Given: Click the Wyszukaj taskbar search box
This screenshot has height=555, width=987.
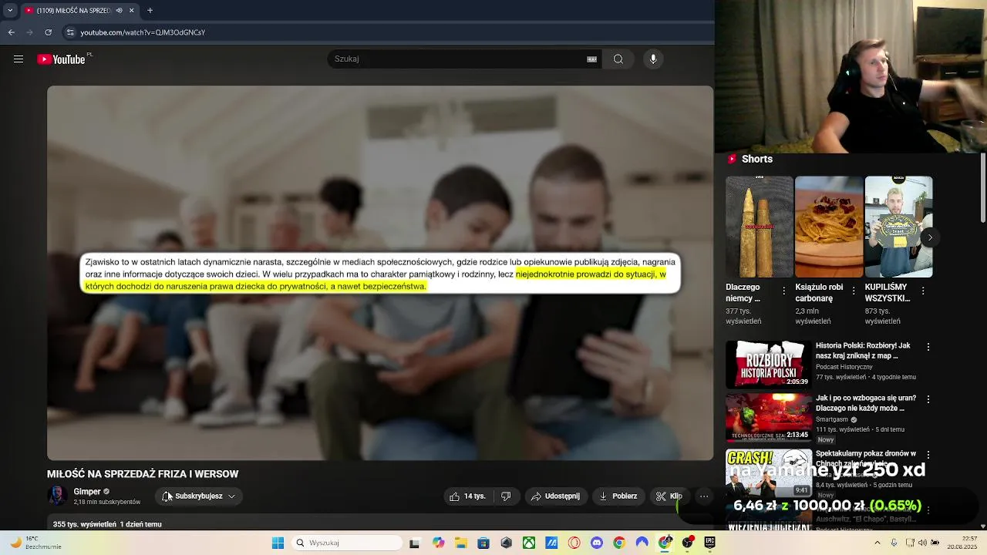Looking at the screenshot, I should click(347, 543).
